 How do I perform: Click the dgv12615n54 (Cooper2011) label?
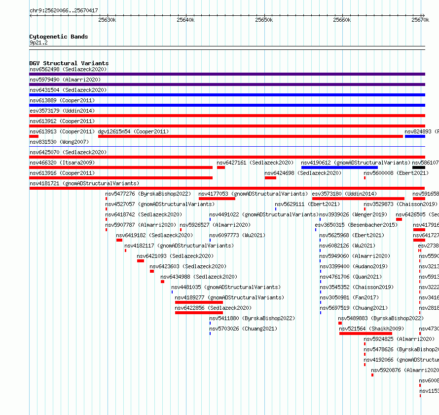click(133, 131)
